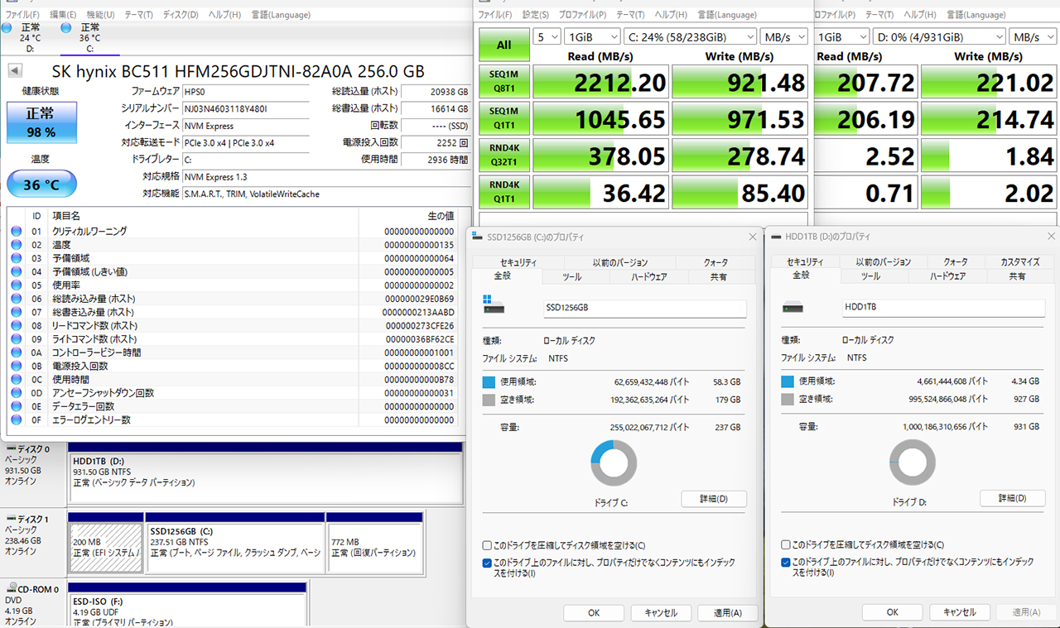
Task: Select the status icon next to リードコマンド数 (ホスト)
Action: [x=16, y=326]
